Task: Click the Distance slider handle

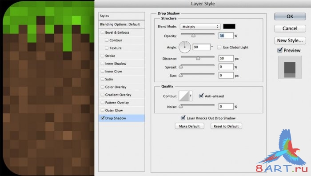Action: coord(198,58)
